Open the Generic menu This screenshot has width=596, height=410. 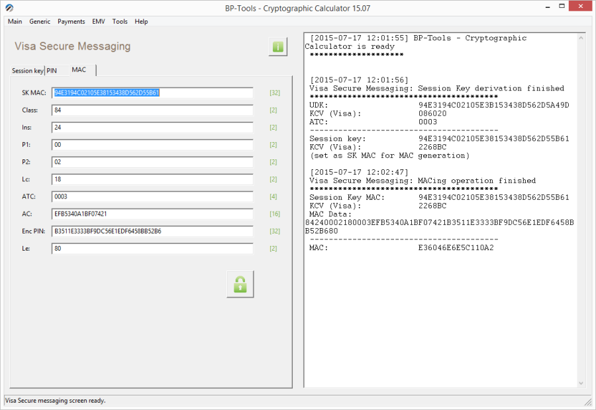pyautogui.click(x=40, y=21)
